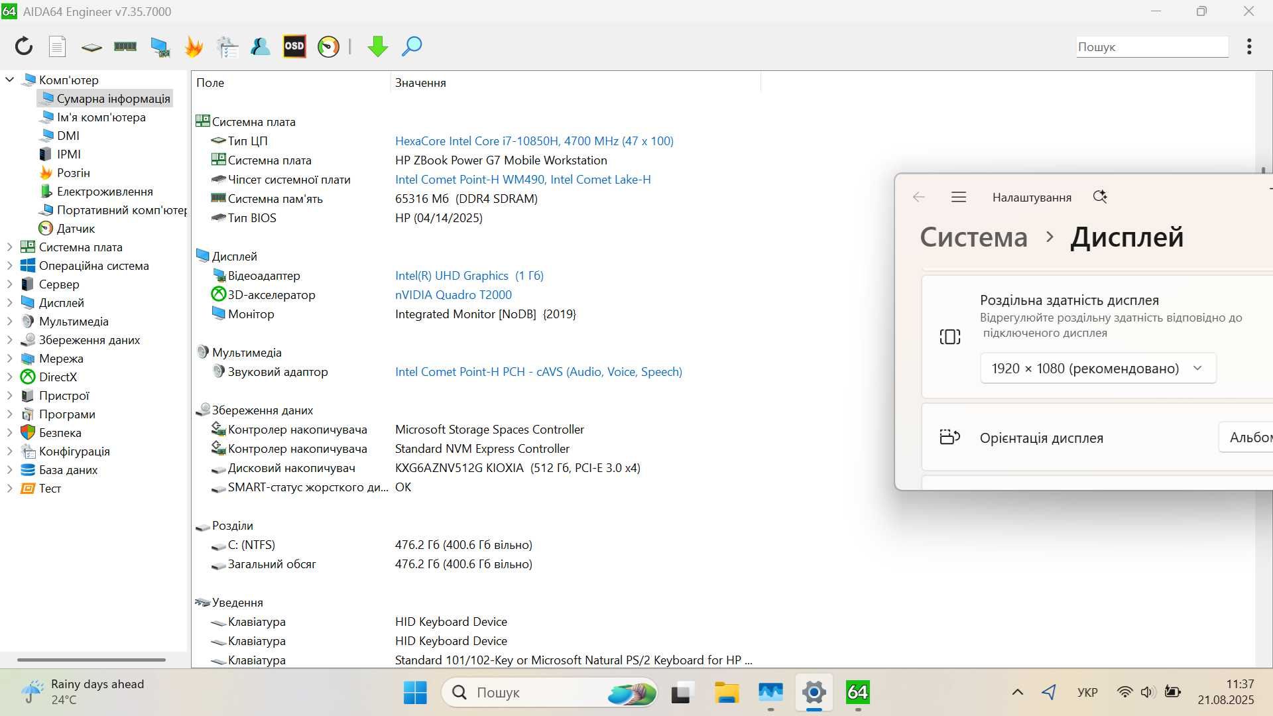
Task: Open the sensor gauge toolbar icon
Action: (328, 46)
